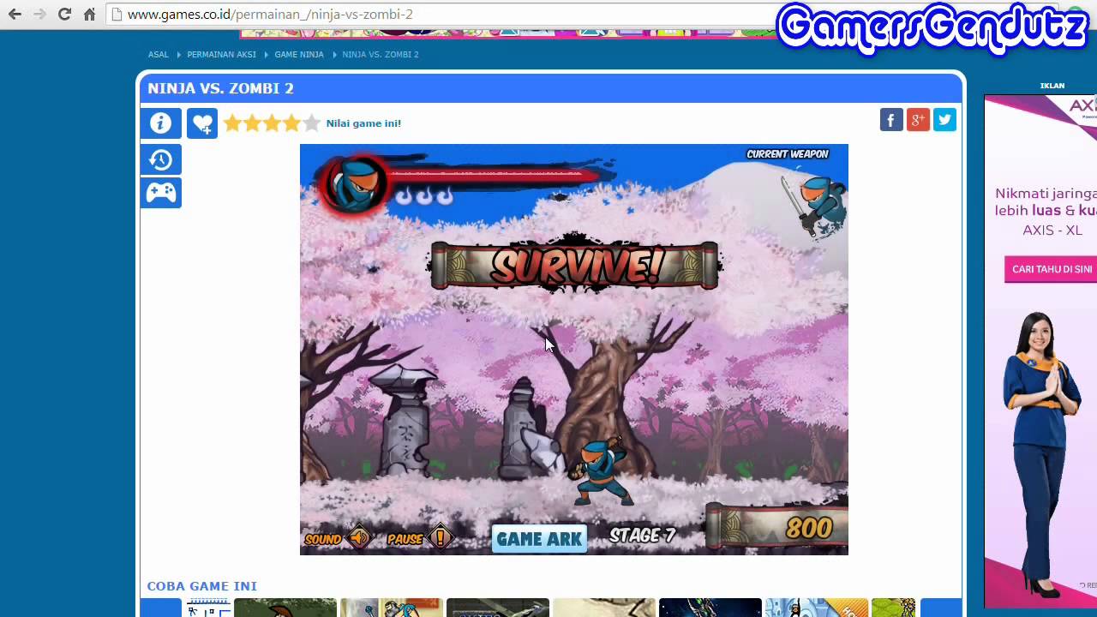Share the game on Facebook

[x=891, y=120]
